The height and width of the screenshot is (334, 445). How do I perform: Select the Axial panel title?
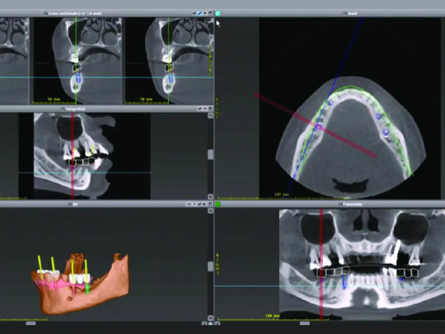pyautogui.click(x=352, y=13)
